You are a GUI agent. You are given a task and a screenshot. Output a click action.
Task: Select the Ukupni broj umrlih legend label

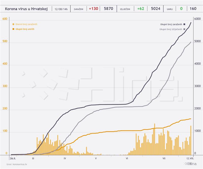click(x=25, y=29)
